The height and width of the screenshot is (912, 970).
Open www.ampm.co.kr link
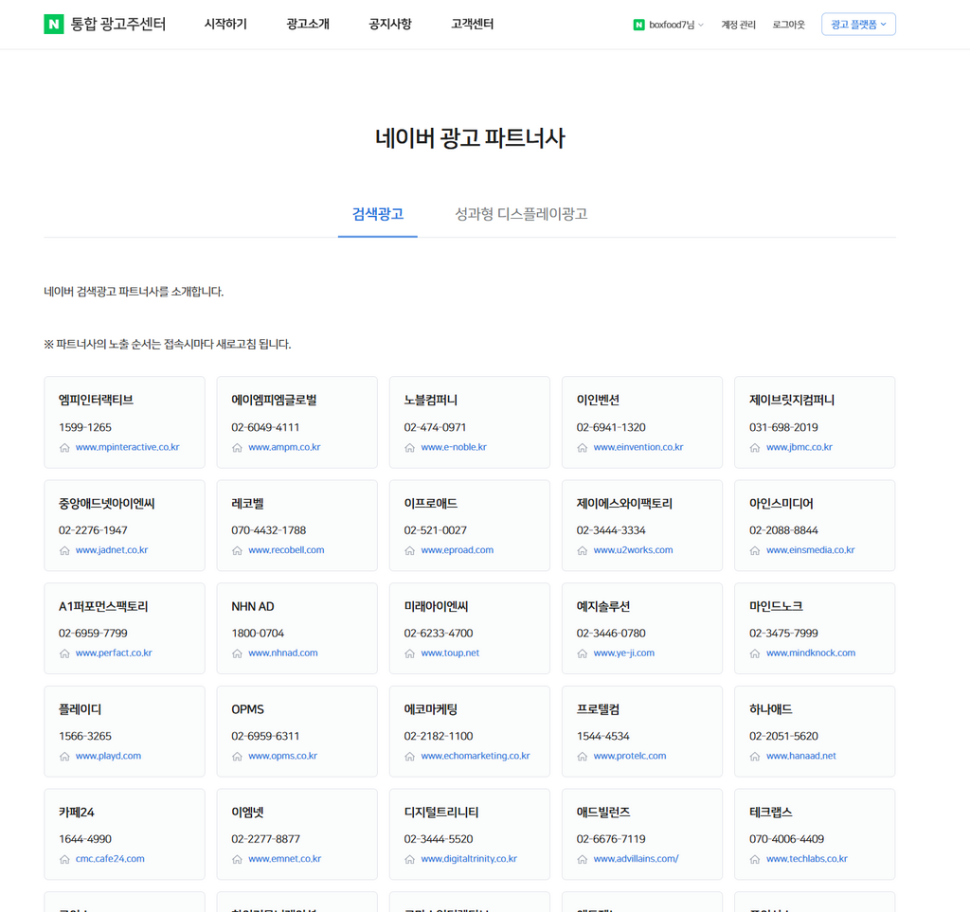click(x=284, y=447)
